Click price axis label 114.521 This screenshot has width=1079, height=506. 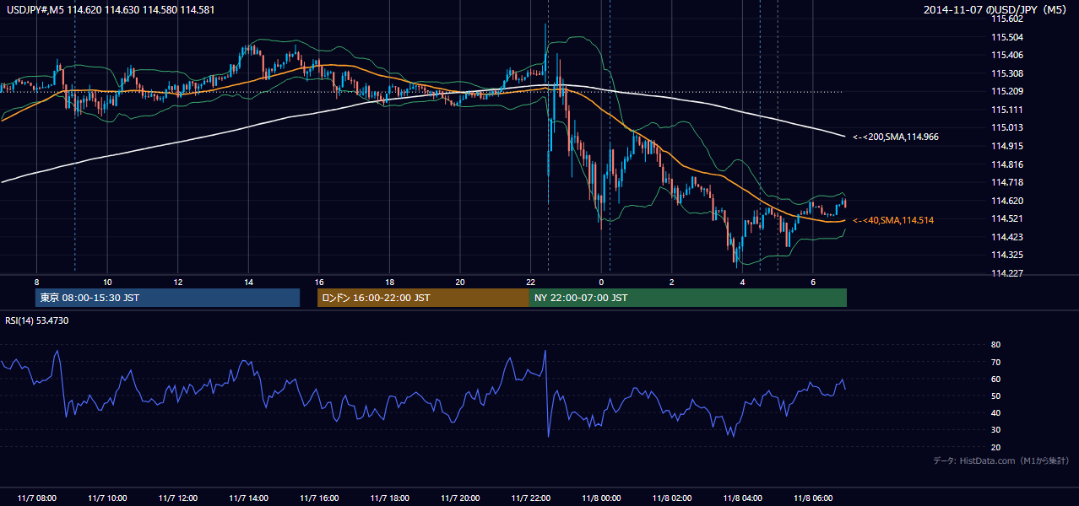point(1006,218)
